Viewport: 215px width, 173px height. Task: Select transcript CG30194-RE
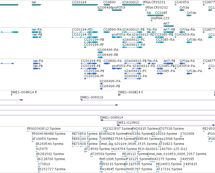pyautogui.click(x=85, y=37)
